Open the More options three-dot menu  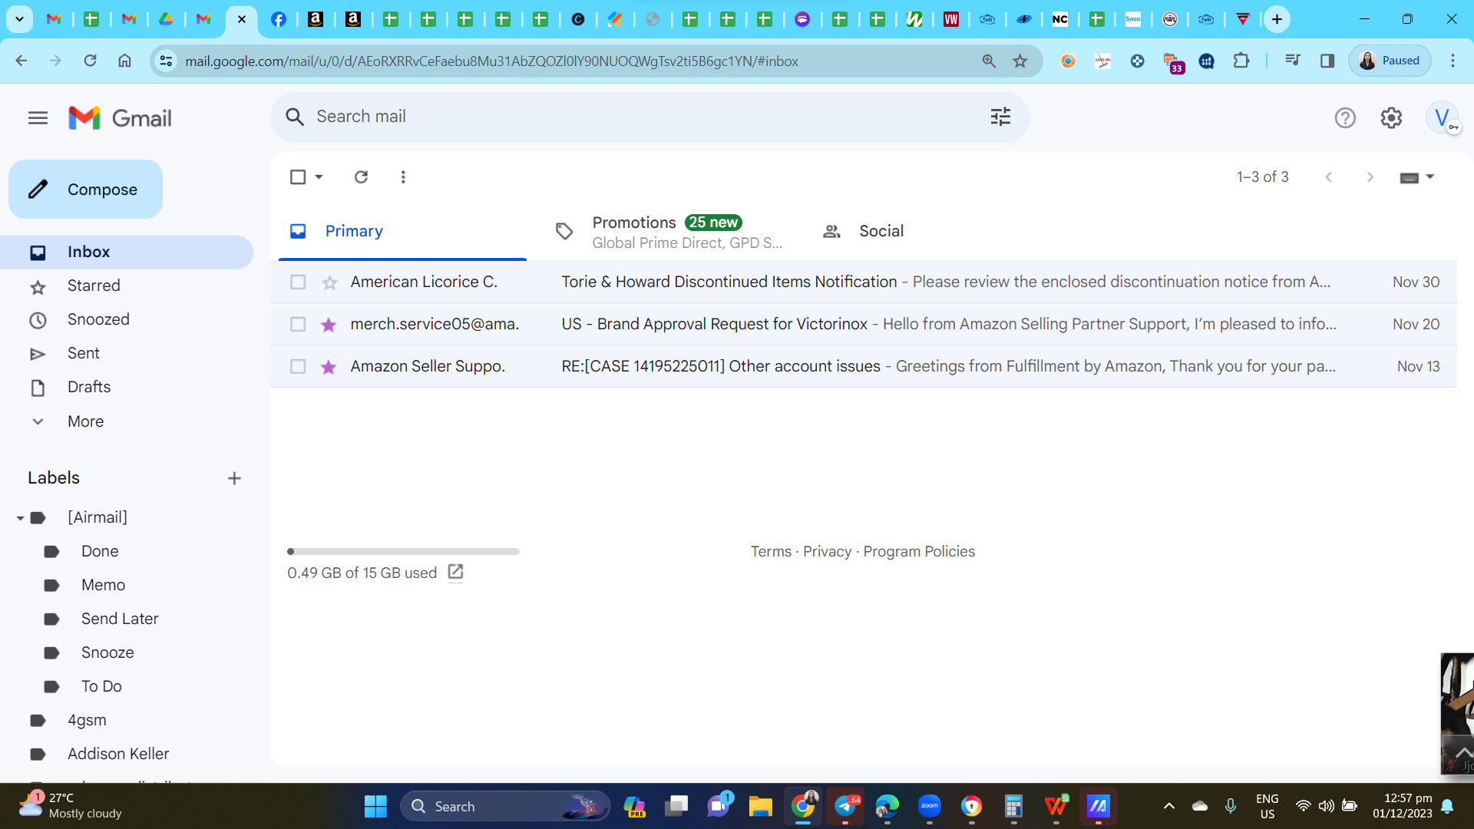tap(403, 177)
